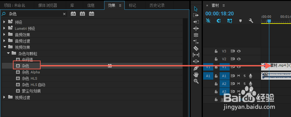The width and height of the screenshot is (291, 117).
Task: Toggle A1 track lock
Action: click(216, 76)
